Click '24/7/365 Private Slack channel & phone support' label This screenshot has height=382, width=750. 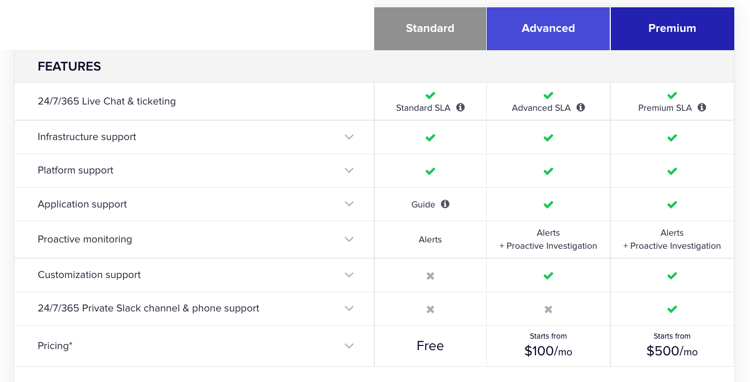[x=149, y=308]
